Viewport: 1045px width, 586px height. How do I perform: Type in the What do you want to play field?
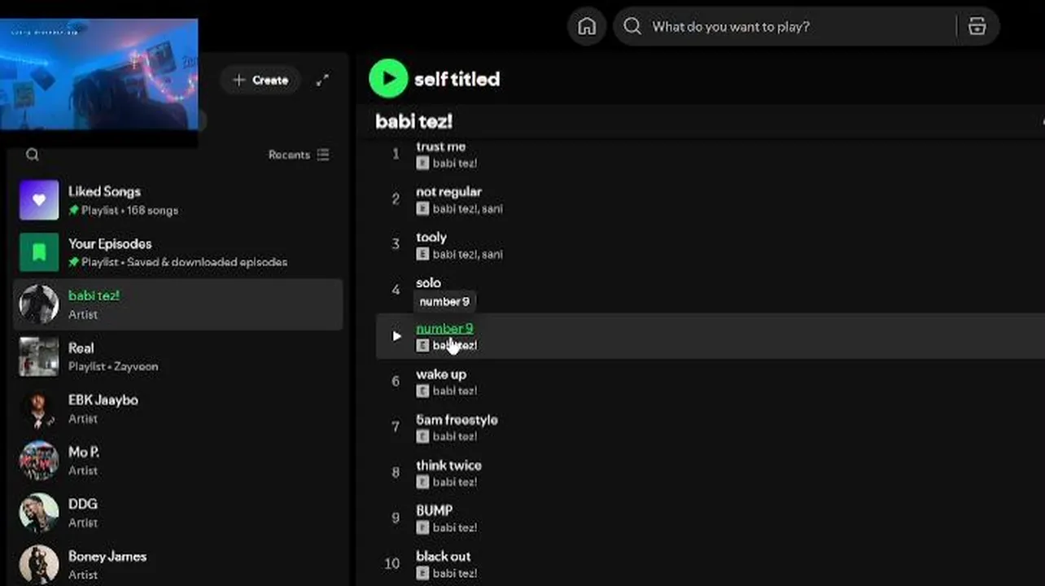(x=798, y=27)
